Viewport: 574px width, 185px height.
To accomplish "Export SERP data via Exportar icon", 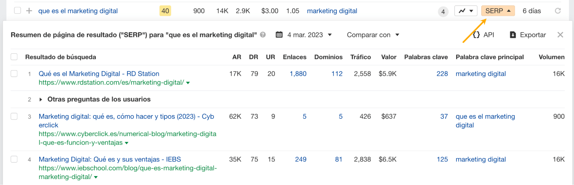I will pos(513,35).
